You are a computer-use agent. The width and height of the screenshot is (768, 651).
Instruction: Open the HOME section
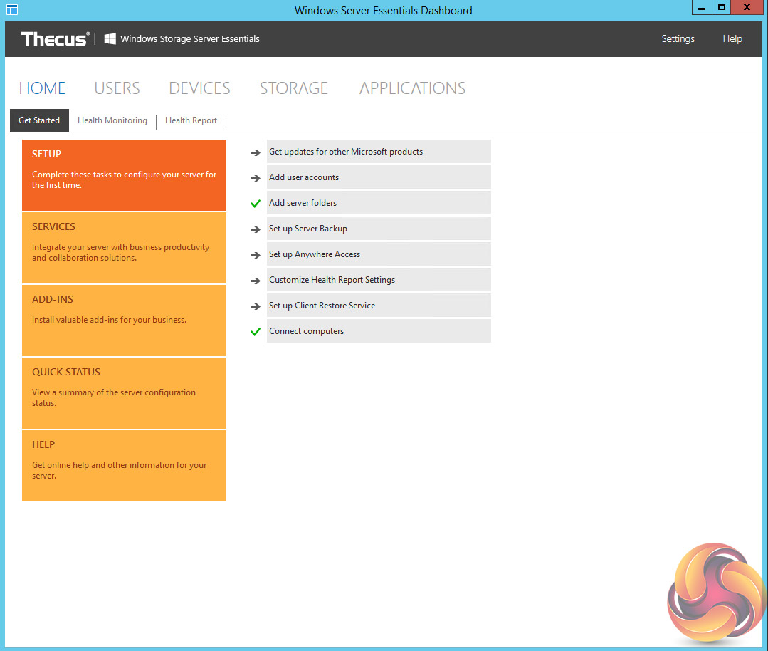click(x=42, y=88)
